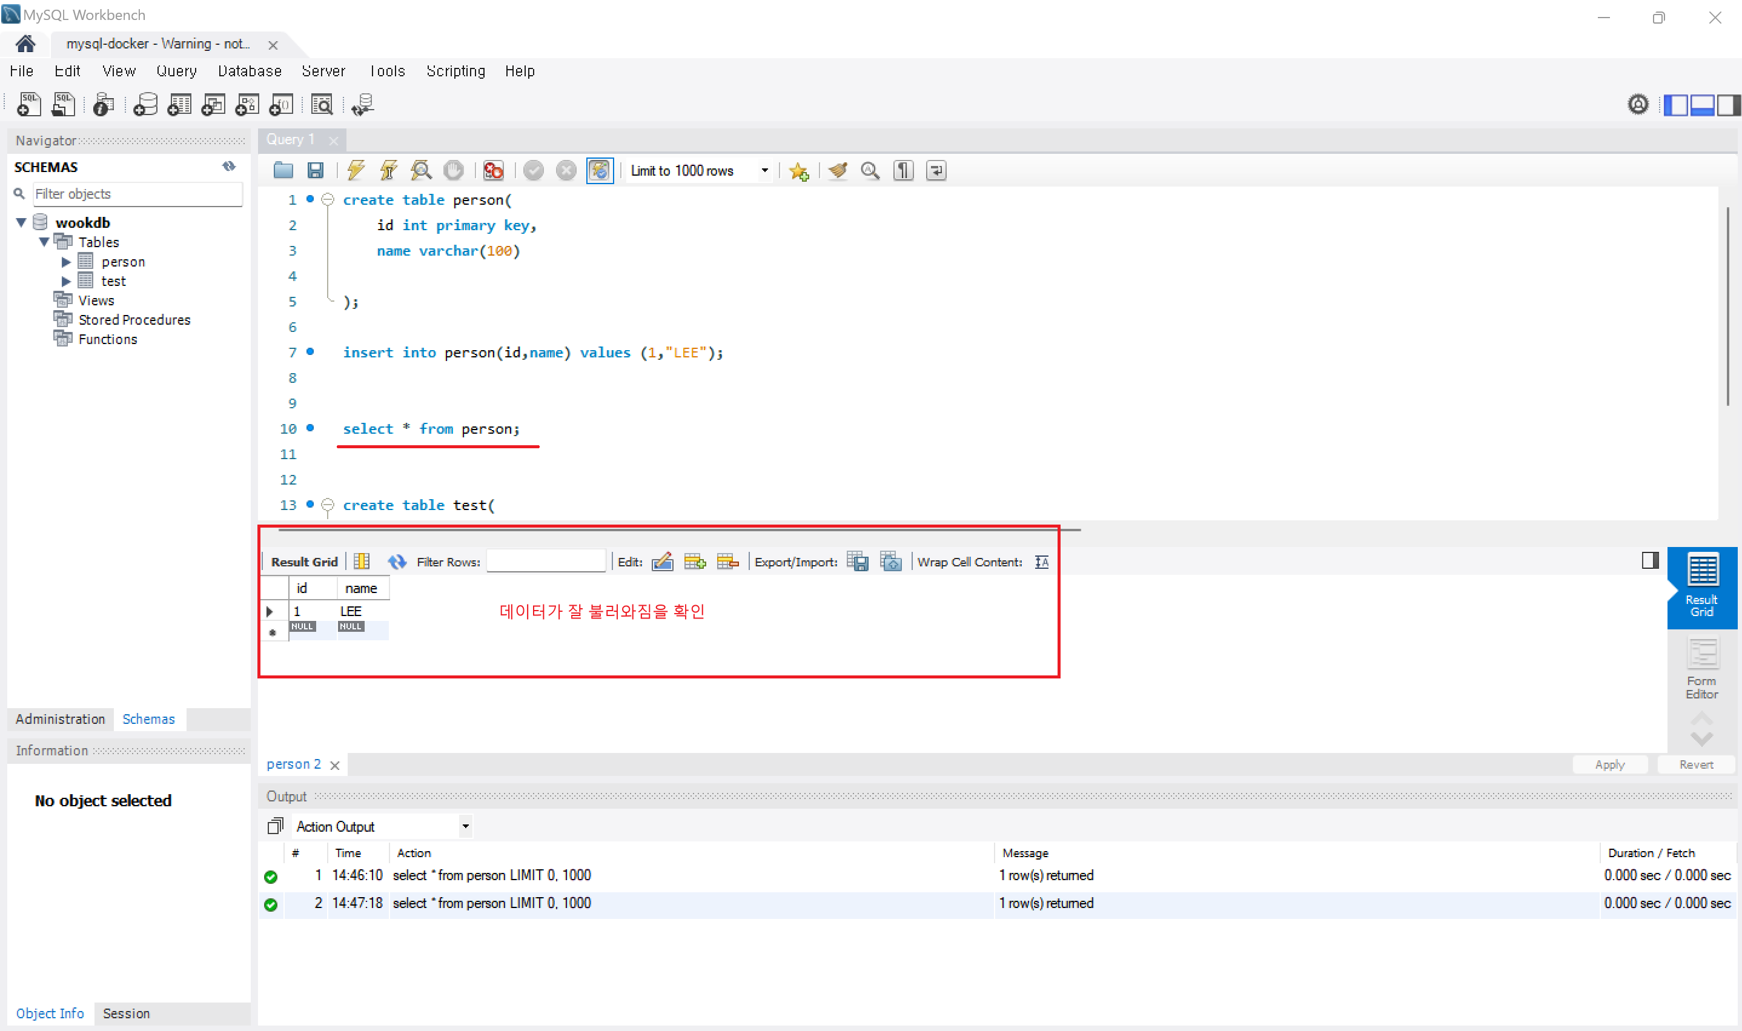Click the save script floppy disk icon
The image size is (1742, 1031).
(316, 170)
